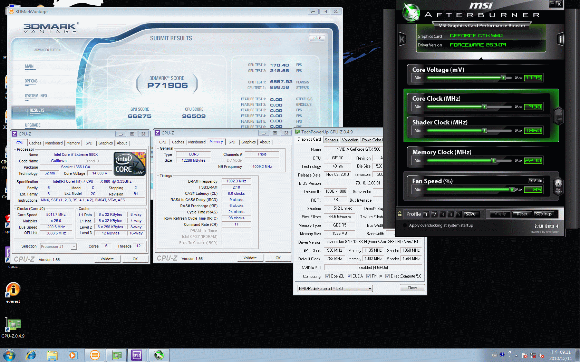The width and height of the screenshot is (580, 362).
Task: Click the Memory Clock slider handle
Action: (494, 161)
